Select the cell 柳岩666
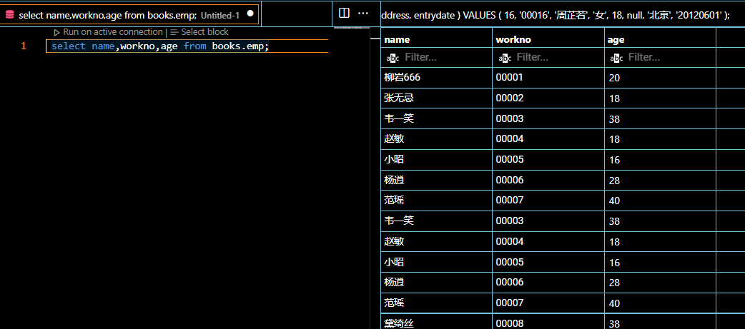 437,78
